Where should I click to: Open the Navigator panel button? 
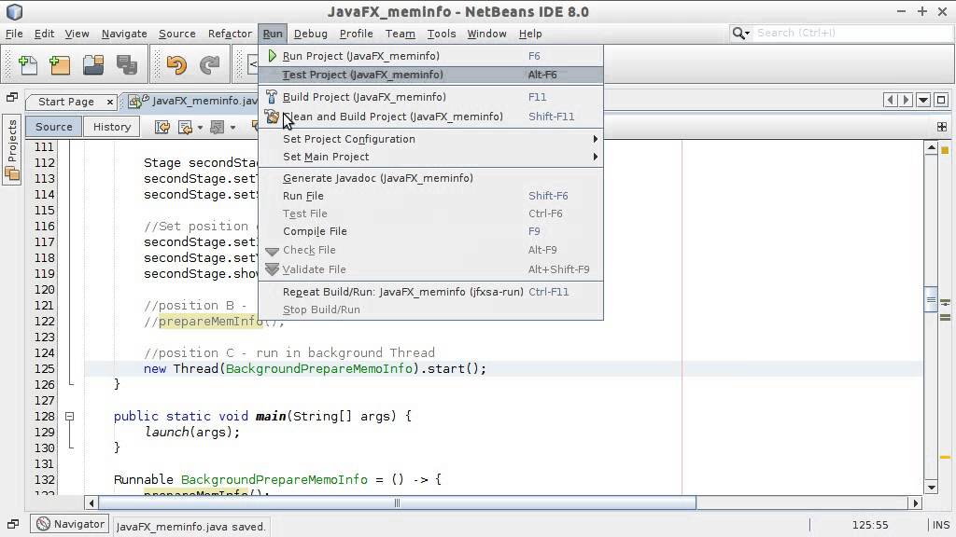[x=71, y=524]
